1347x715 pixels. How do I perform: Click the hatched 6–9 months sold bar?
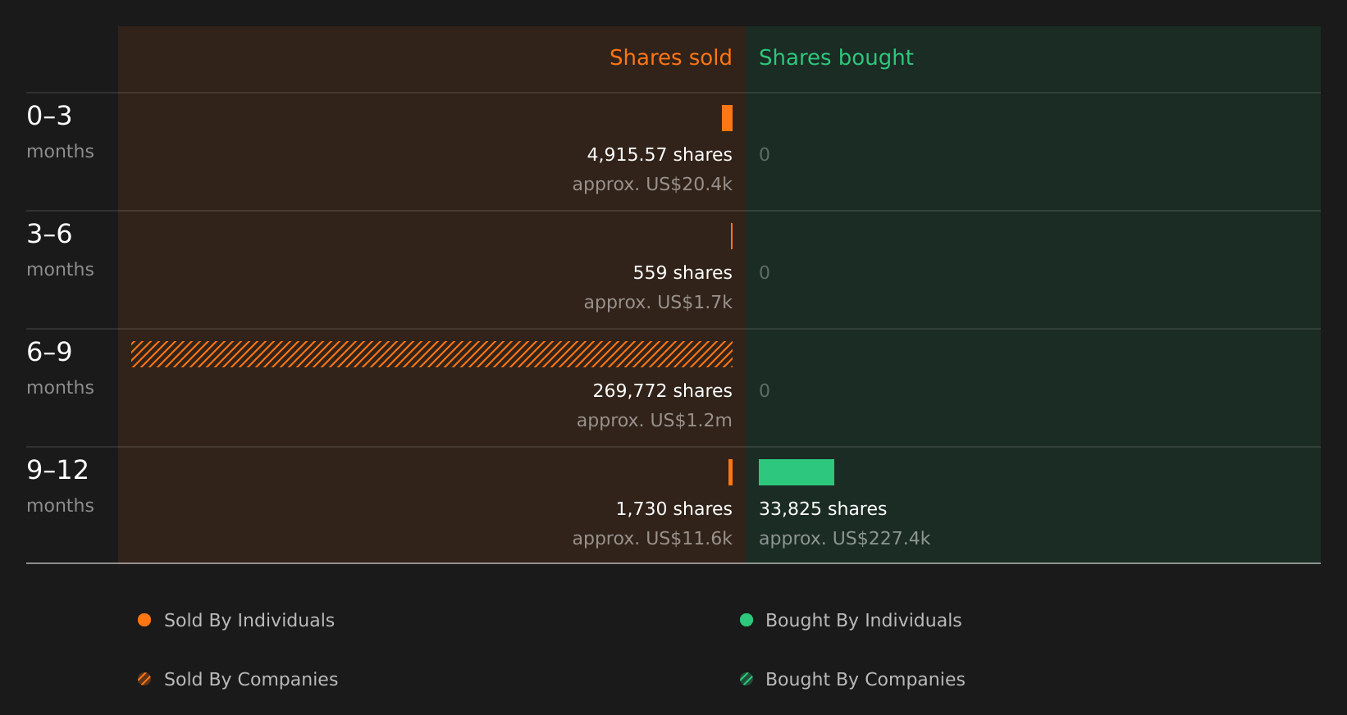[x=431, y=354]
